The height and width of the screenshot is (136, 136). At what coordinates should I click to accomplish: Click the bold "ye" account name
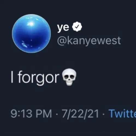point(63,28)
